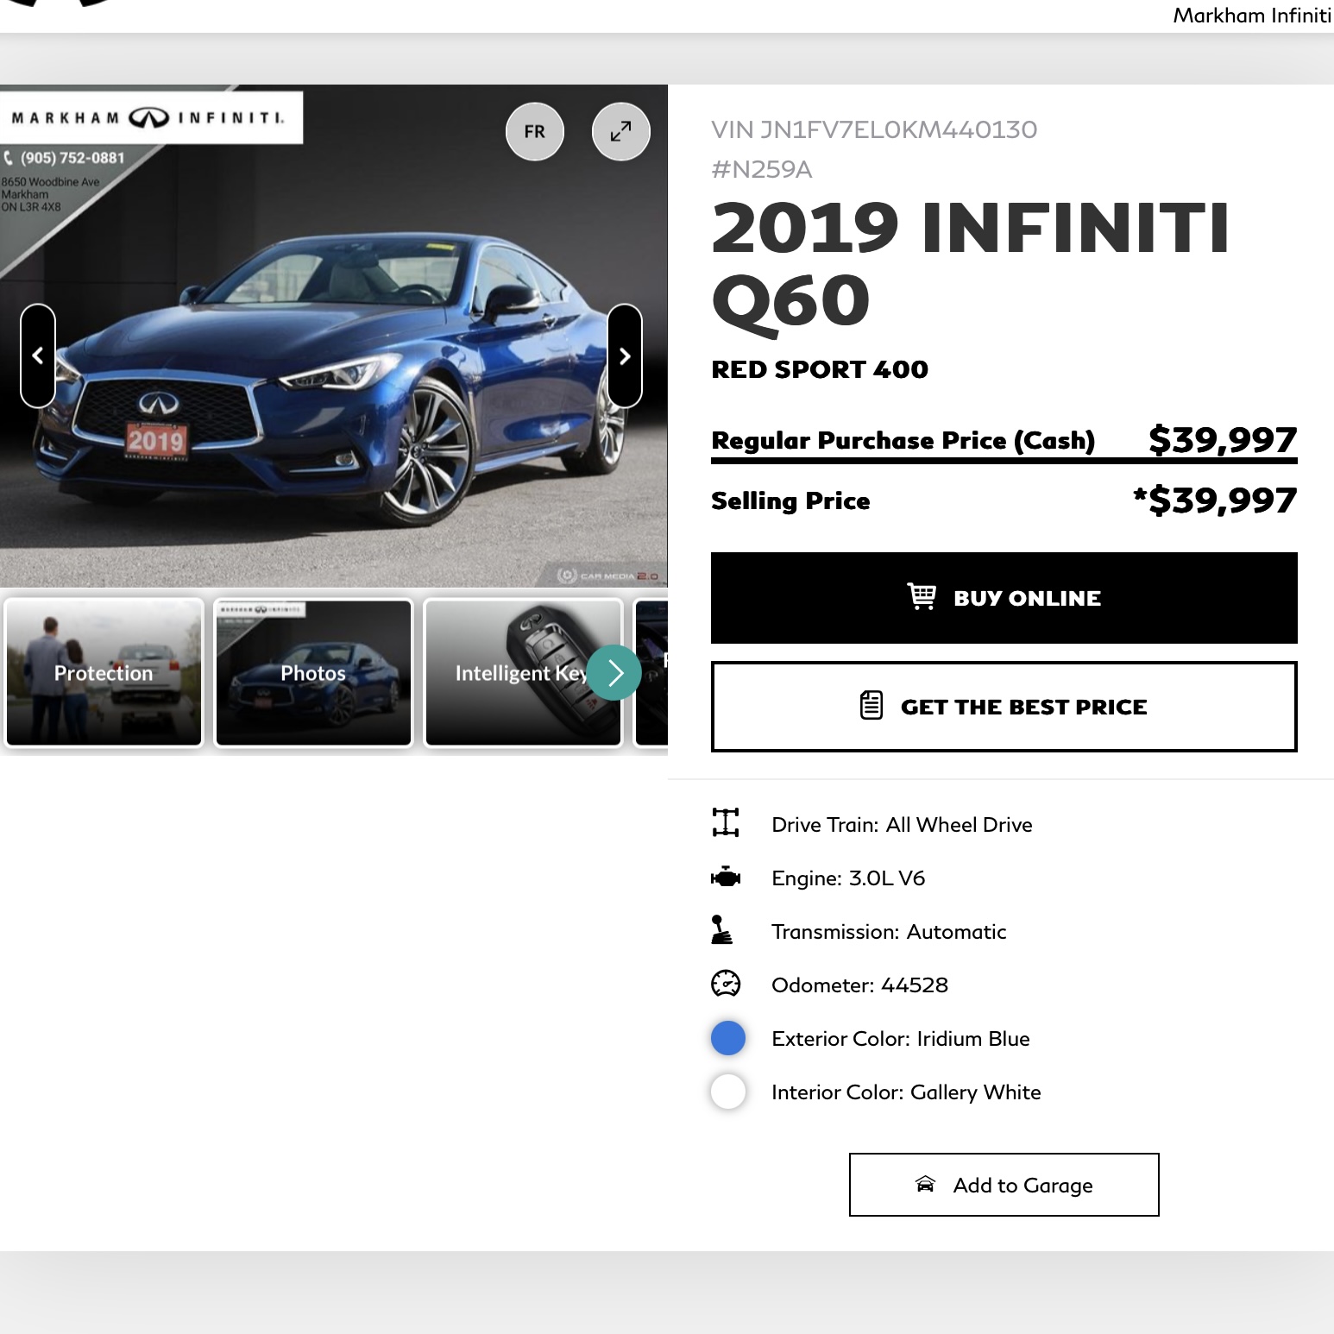Click the odometer gauge icon
This screenshot has width=1334, height=1334.
(726, 984)
